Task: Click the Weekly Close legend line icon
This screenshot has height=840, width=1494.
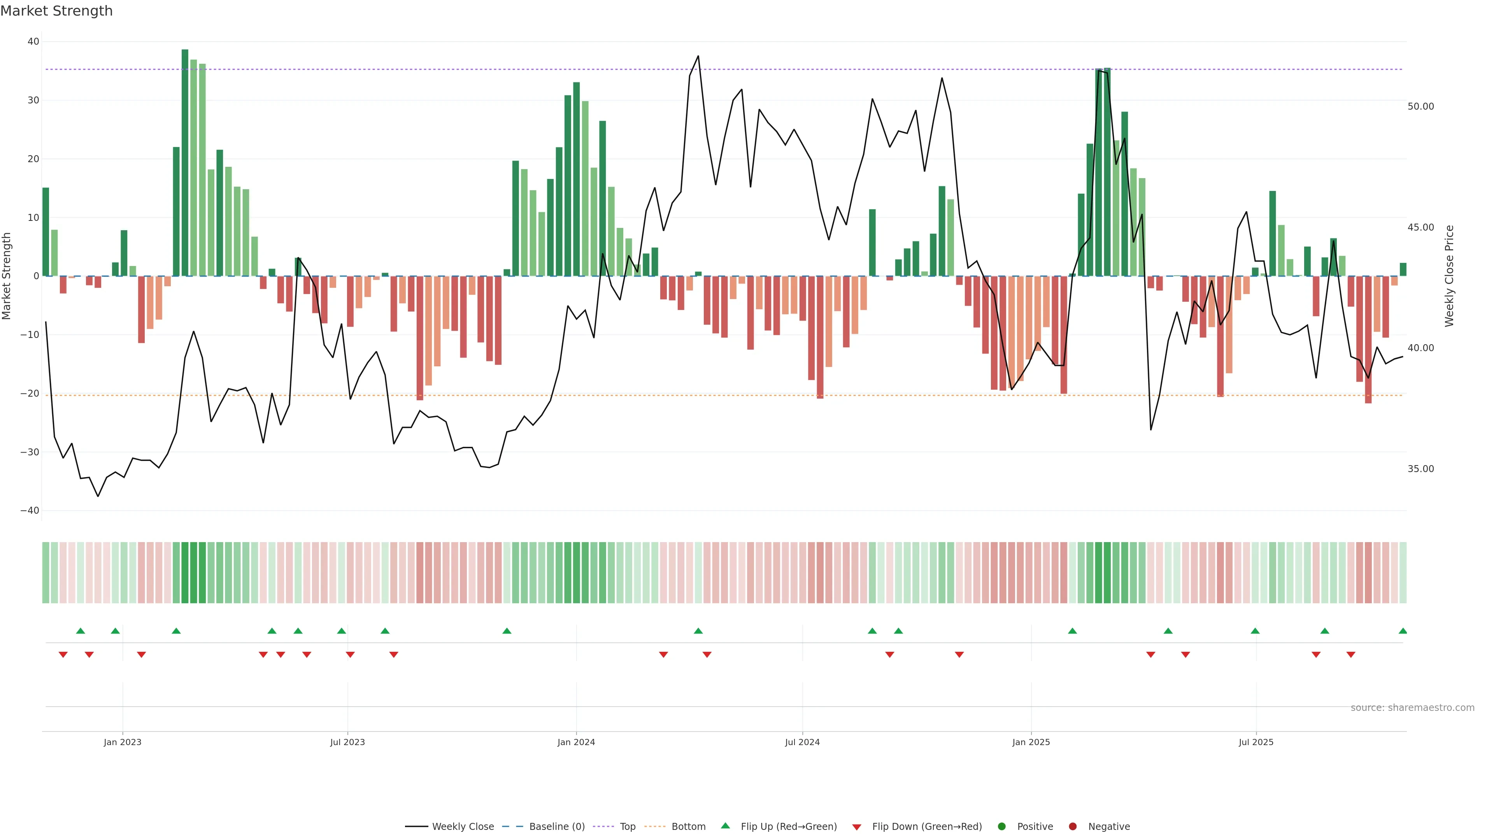Action: (x=416, y=827)
